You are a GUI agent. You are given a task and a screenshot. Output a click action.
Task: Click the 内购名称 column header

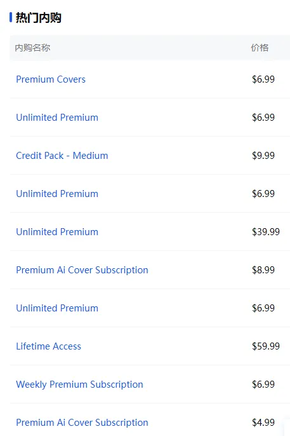tap(32, 48)
